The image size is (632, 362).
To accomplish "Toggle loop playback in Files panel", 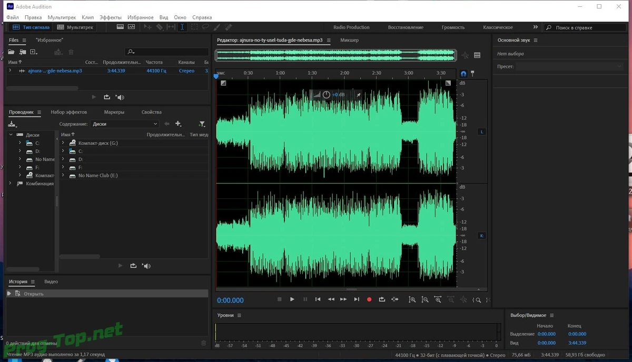I will coord(107,97).
